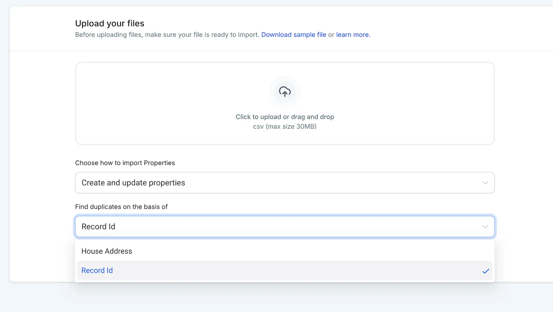Image resolution: width=553 pixels, height=312 pixels.
Task: Click the cloud upload arrow icon
Action: coord(285,92)
